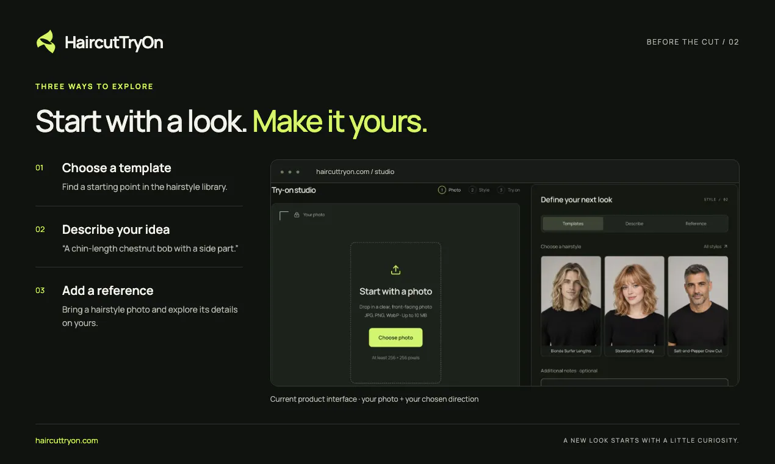This screenshot has height=464, width=775.
Task: Click the THREE WAYS TO EXPLORE label
Action: click(x=95, y=87)
